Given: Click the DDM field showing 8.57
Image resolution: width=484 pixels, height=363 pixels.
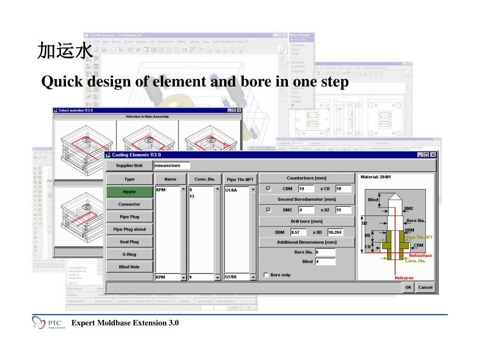Looking at the screenshot, I should pyautogui.click(x=299, y=232).
